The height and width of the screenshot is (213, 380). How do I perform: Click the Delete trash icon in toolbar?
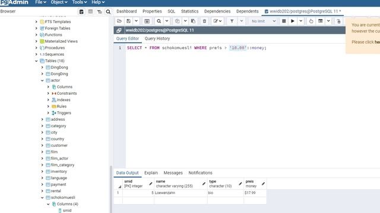click(x=204, y=21)
